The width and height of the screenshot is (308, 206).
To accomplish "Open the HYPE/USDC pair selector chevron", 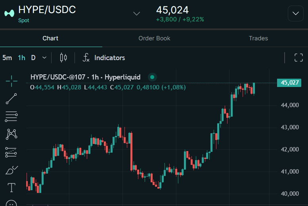I will pos(136,13).
